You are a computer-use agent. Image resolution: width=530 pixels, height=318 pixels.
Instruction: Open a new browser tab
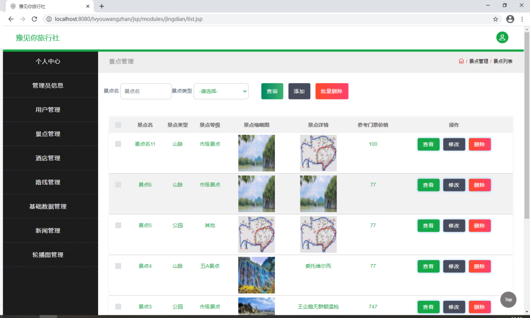click(x=102, y=6)
